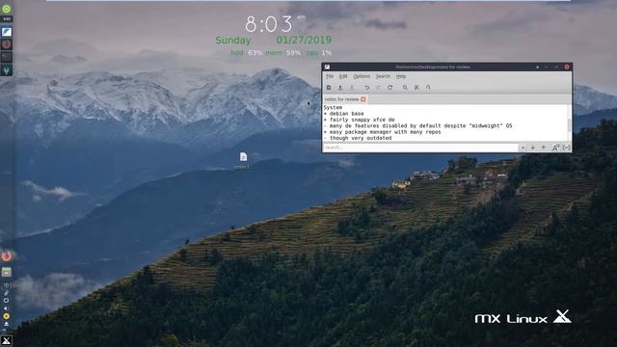The image size is (617, 347).
Task: Reload the document with toolbar icon
Action: pos(389,88)
